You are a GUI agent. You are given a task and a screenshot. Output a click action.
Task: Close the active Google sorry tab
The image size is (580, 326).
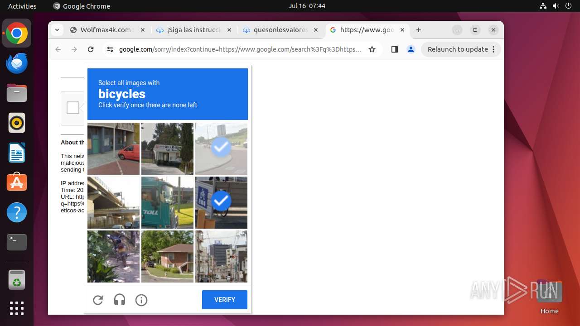click(x=402, y=30)
